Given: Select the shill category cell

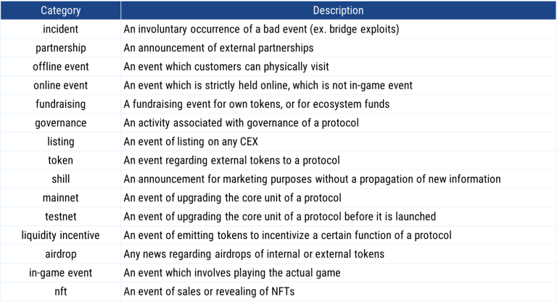Looking at the screenshot, I should coord(60,179).
